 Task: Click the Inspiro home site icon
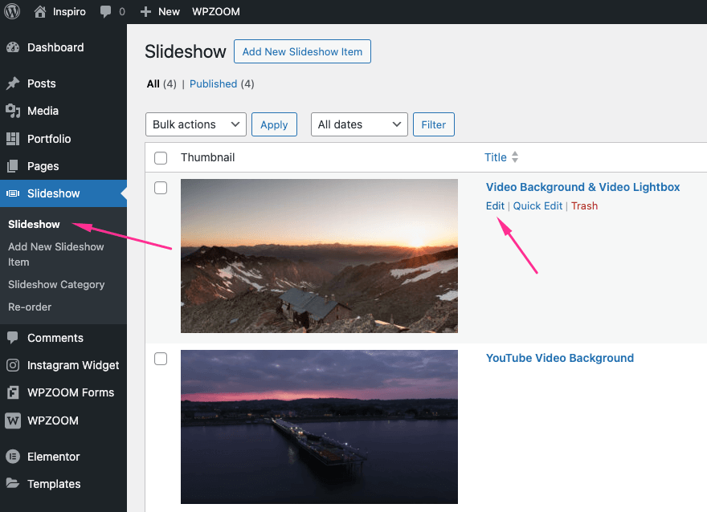pyautogui.click(x=40, y=12)
